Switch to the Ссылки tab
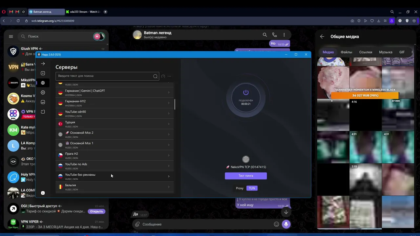Viewport: 420px width, 236px height. (x=366, y=52)
